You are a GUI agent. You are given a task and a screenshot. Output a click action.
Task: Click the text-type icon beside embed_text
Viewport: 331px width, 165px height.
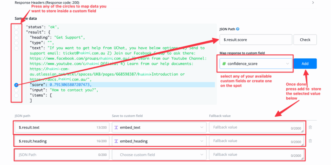(x=116, y=127)
